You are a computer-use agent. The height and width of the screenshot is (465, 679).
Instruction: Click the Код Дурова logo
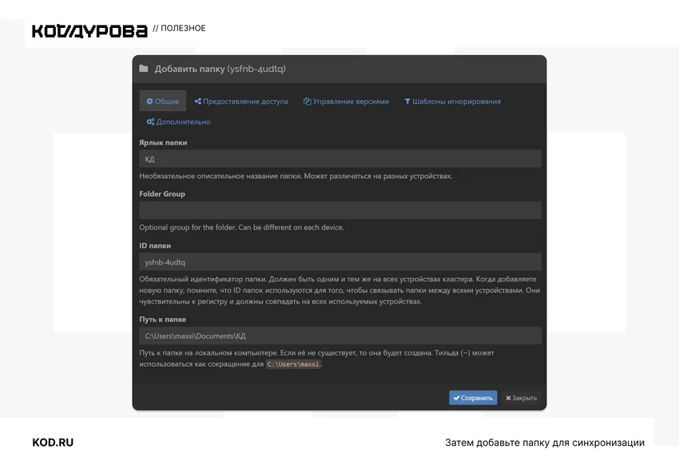[x=89, y=30]
